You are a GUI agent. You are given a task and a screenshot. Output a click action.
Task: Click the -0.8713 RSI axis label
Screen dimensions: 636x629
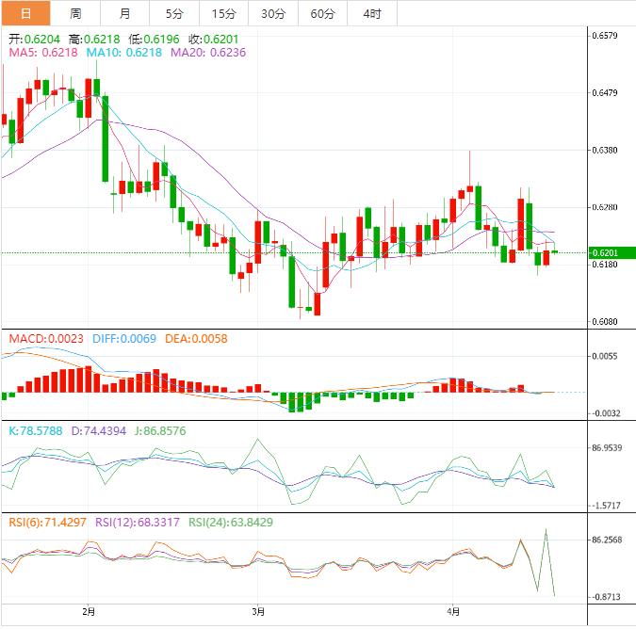pos(606,597)
